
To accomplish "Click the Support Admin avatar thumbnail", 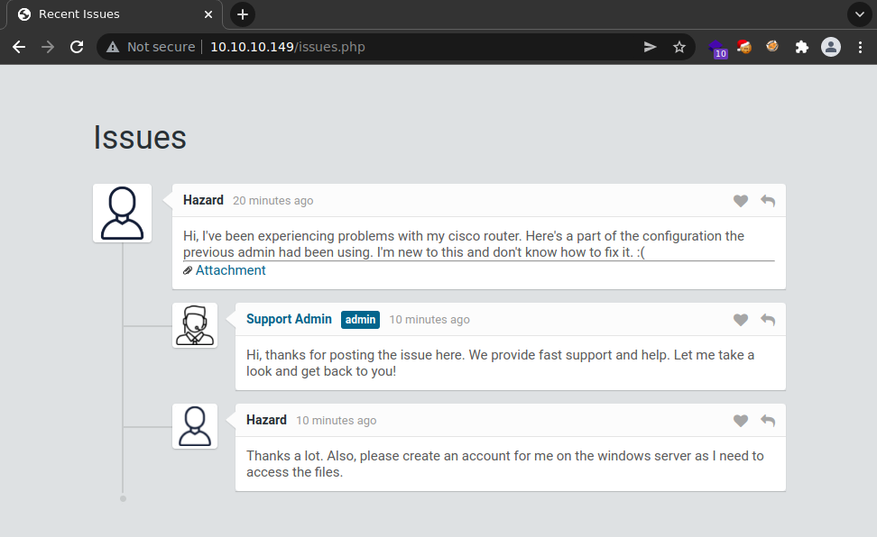I will 195,325.
